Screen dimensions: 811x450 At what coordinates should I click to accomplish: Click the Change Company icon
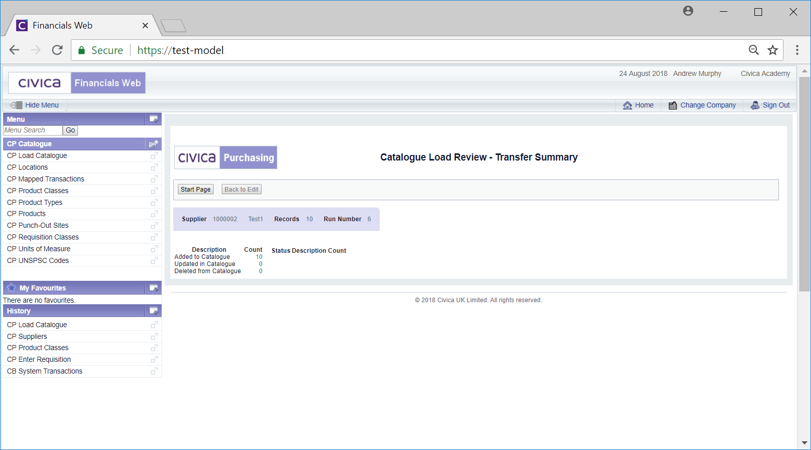(673, 105)
